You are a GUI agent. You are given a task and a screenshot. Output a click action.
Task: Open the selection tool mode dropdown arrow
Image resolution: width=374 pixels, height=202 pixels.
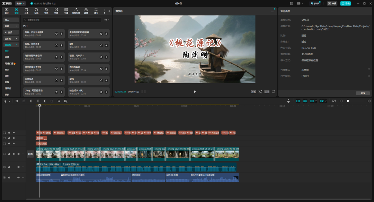pos(9,101)
